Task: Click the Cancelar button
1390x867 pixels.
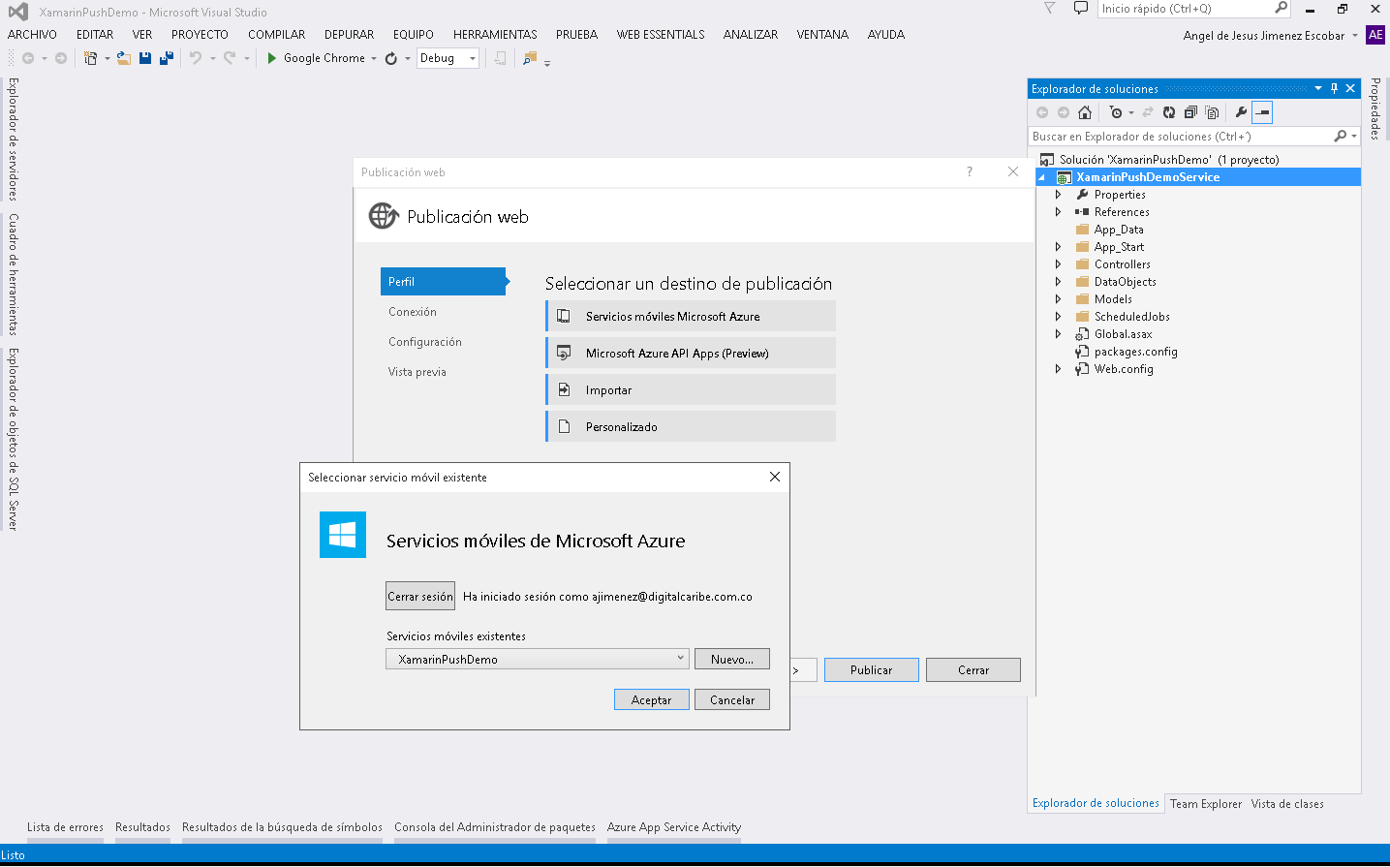Action: coord(732,699)
